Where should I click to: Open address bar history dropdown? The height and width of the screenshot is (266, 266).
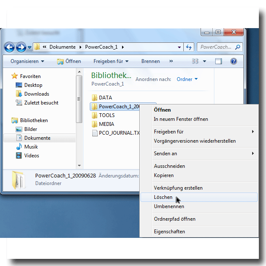[179, 47]
